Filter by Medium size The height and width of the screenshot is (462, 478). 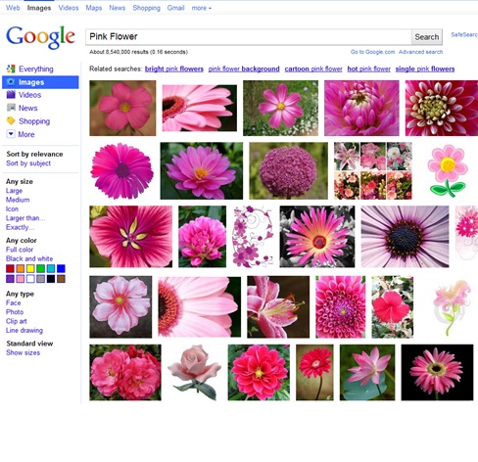coord(18,200)
